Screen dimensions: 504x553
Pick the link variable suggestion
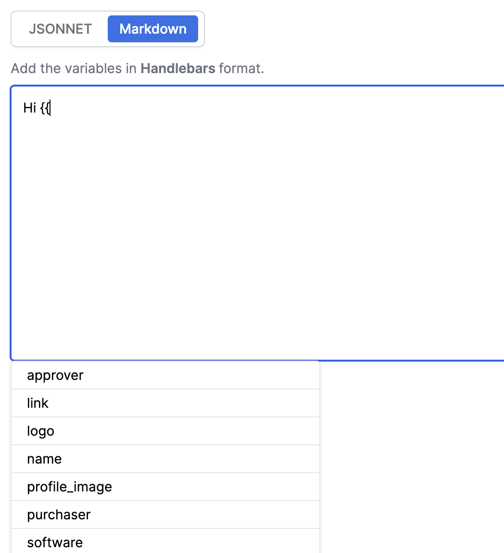[165, 403]
